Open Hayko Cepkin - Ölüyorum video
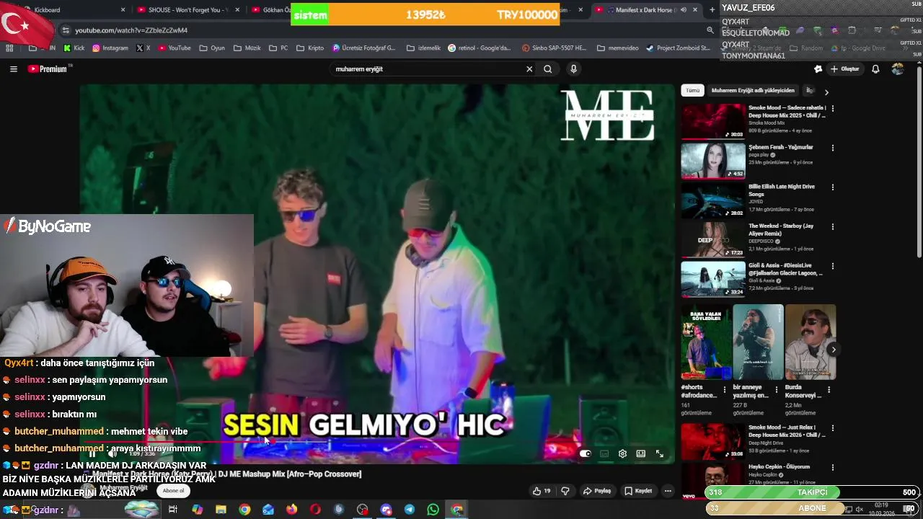Screen dimensions: 923x519 coord(713,480)
